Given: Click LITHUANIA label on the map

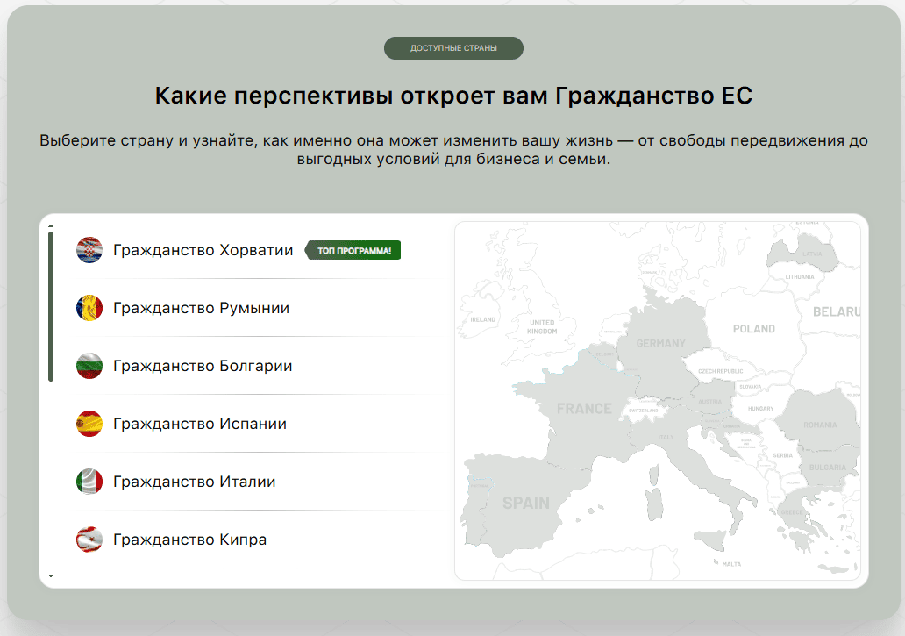Looking at the screenshot, I should 800,277.
